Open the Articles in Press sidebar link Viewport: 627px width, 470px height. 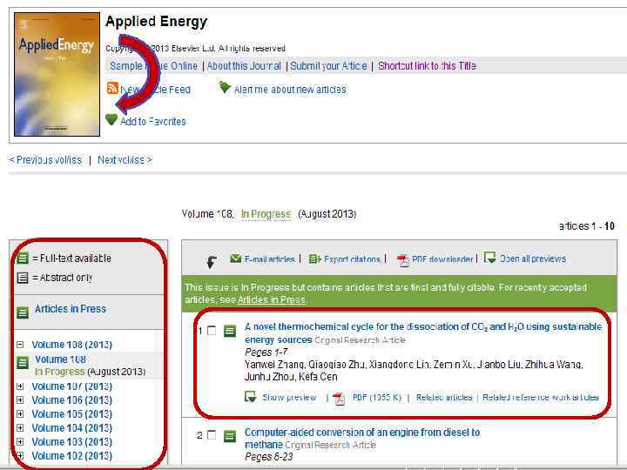click(71, 309)
